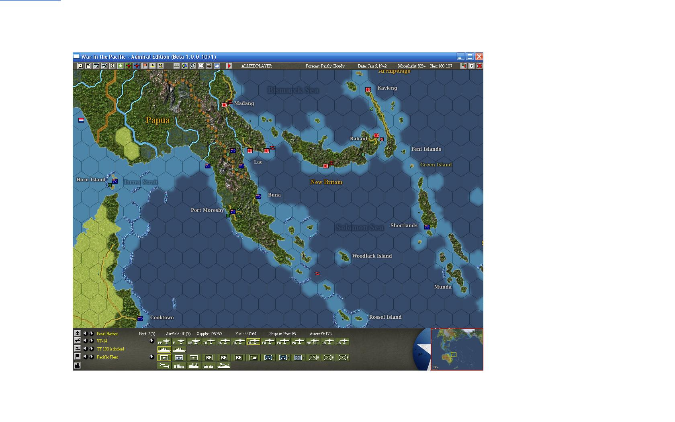Select the TR transport aircraft unit icon

pos(209,342)
